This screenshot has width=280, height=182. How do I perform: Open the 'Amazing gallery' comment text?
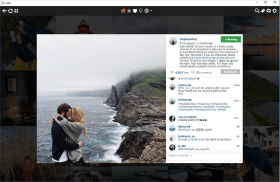[192, 120]
